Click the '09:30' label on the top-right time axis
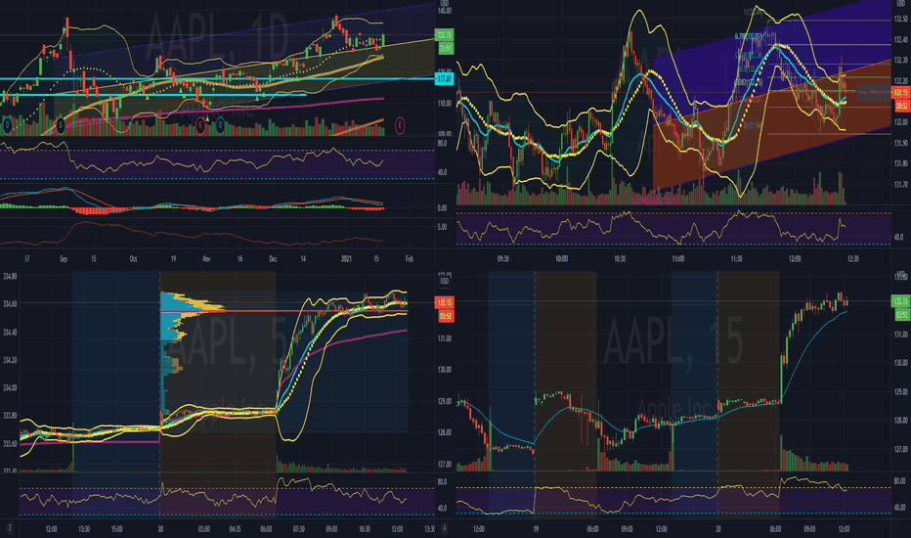The image size is (911, 538). (503, 258)
